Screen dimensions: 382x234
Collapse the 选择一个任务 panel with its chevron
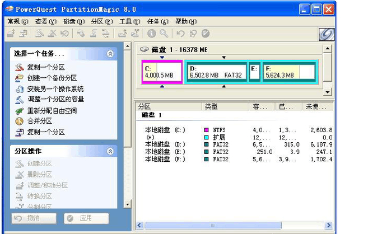point(110,54)
